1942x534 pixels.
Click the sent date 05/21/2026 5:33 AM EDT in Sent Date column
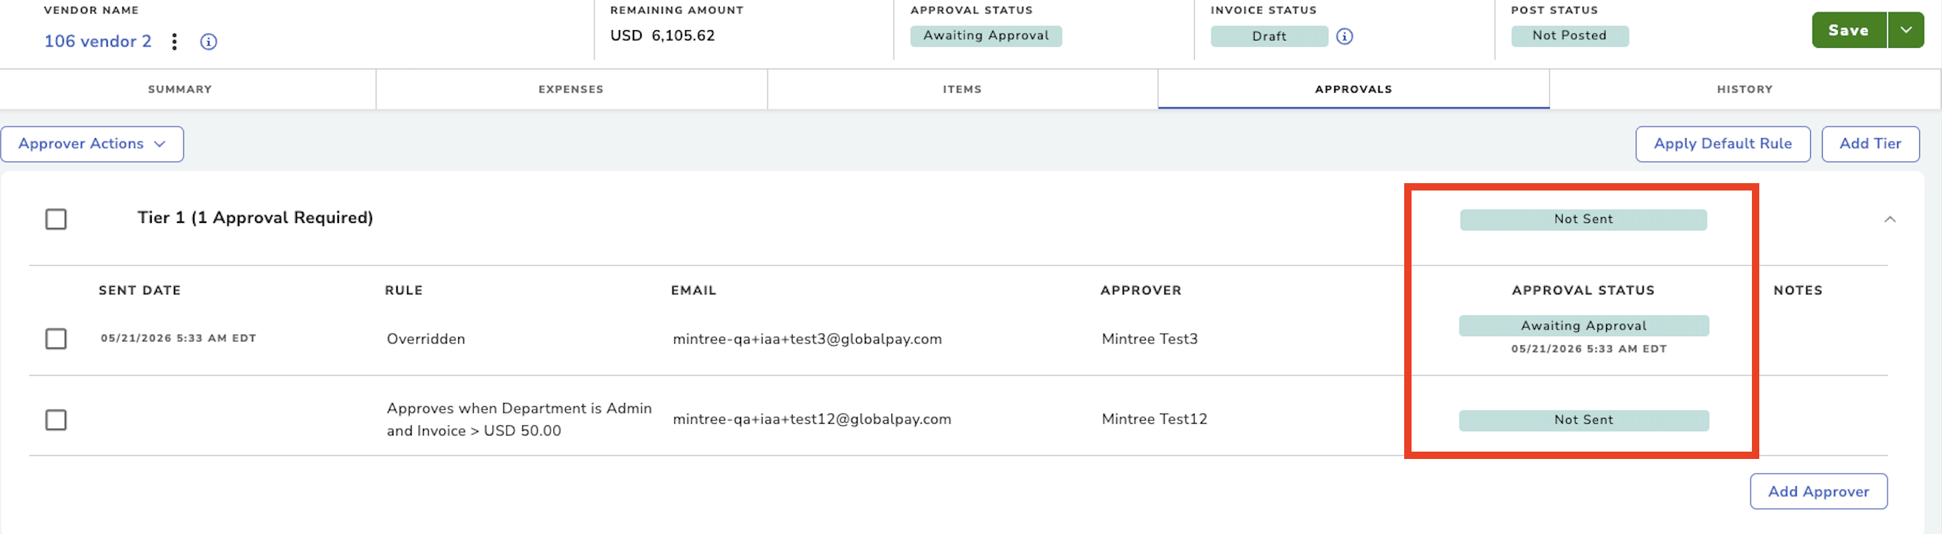coord(179,338)
